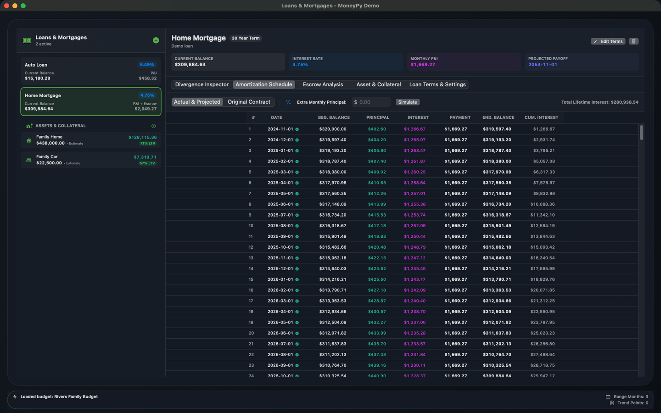Screen dimensions: 661x413
Task: Switch to the Original Contract view
Action: pos(249,102)
